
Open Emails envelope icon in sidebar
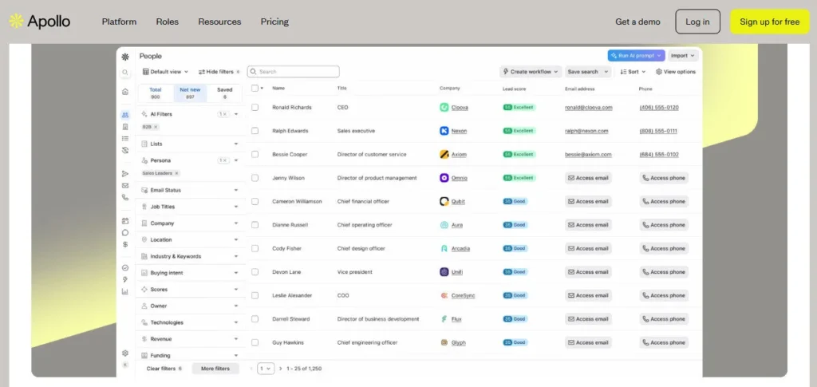(125, 185)
